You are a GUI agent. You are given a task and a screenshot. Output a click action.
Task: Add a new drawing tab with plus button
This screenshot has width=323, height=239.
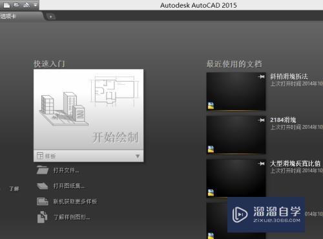click(51, 17)
